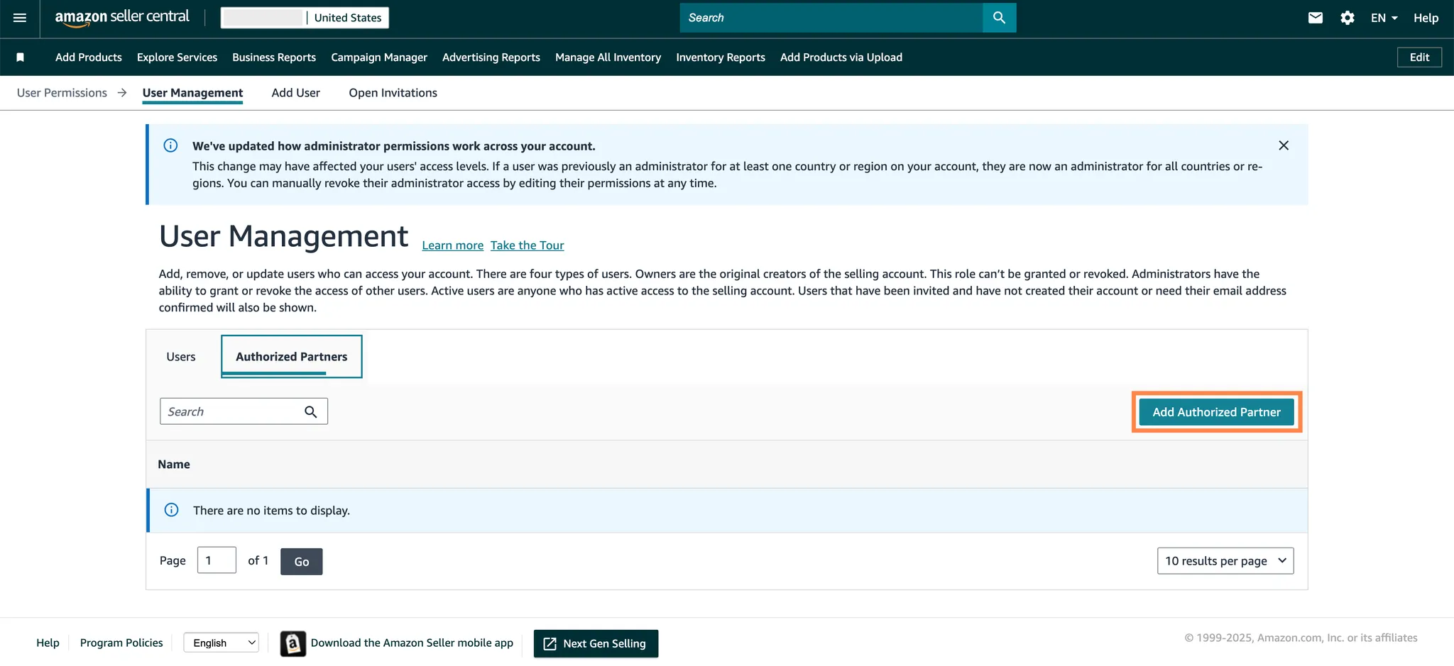This screenshot has width=1454, height=666.
Task: Click magnifier icon in partner search box
Action: (x=310, y=411)
